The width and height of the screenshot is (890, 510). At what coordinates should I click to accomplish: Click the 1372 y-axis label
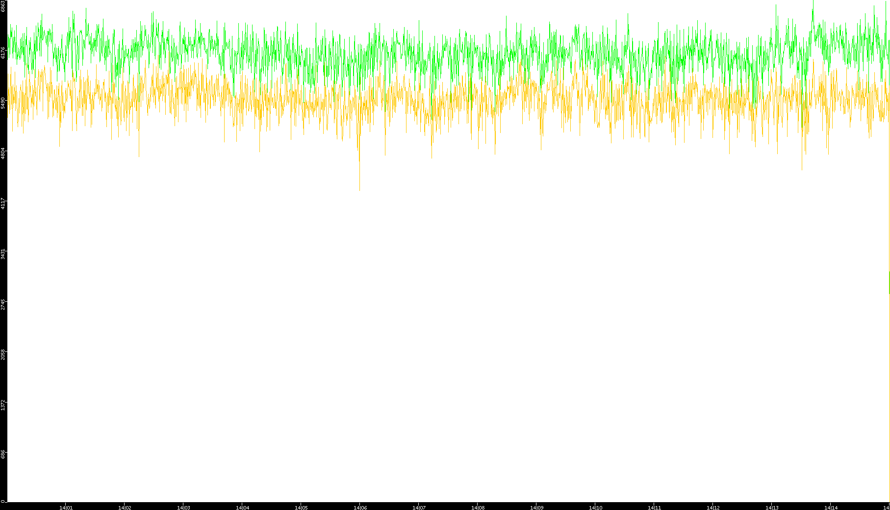pos(3,404)
